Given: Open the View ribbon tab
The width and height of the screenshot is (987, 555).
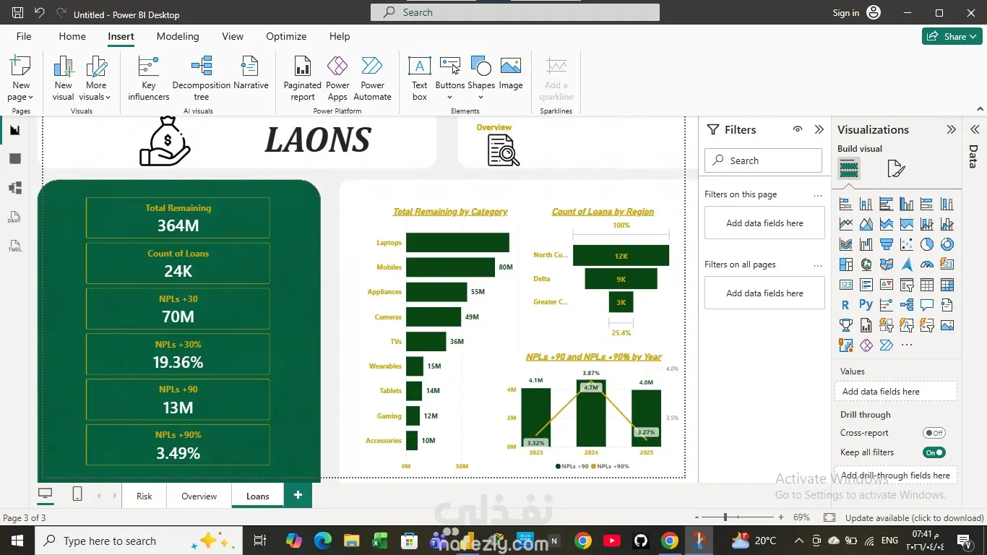Looking at the screenshot, I should point(233,36).
